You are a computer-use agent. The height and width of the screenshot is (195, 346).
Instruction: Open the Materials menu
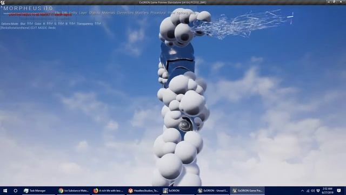point(108,13)
